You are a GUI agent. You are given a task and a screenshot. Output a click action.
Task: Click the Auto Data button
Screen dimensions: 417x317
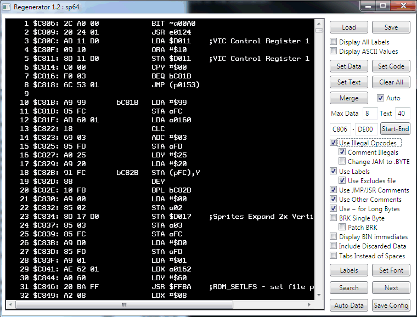(348, 305)
